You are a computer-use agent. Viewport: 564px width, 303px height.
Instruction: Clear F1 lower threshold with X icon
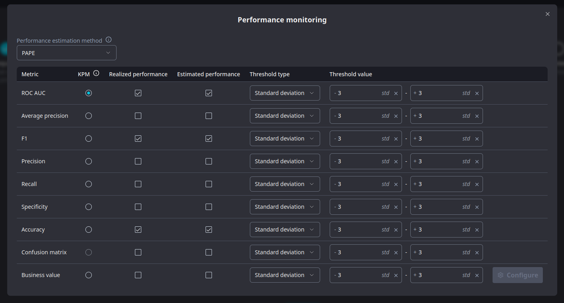point(396,139)
